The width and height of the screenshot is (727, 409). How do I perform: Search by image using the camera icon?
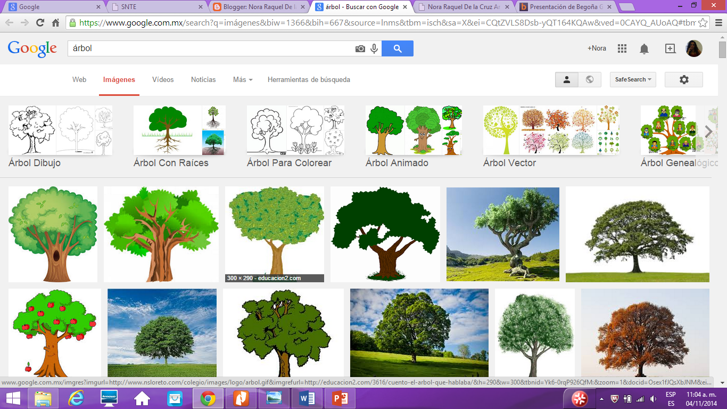[360, 48]
